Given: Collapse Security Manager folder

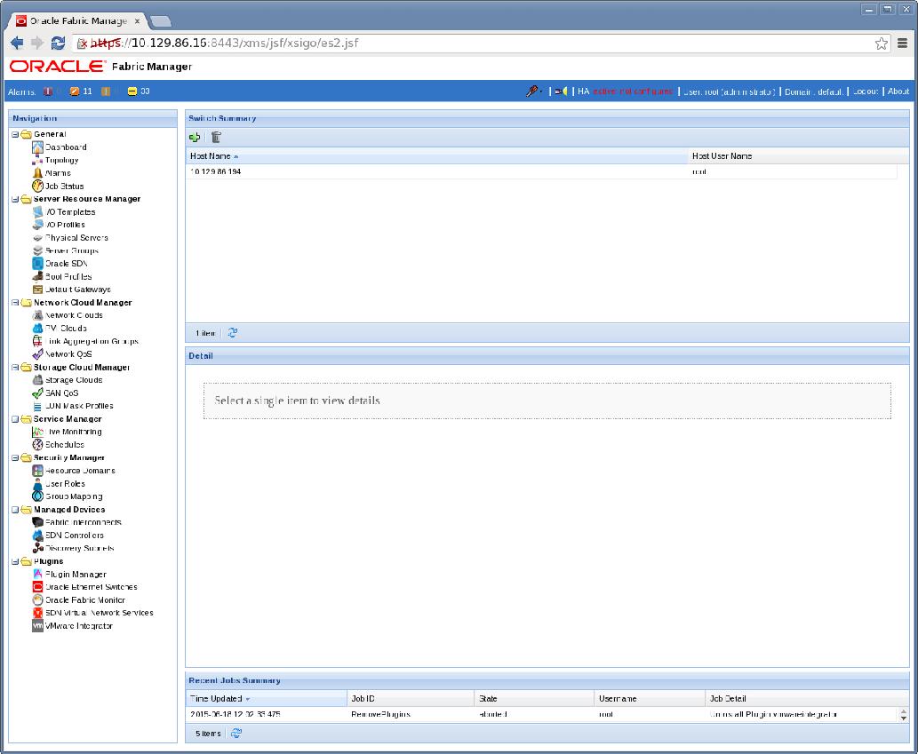Looking at the screenshot, I should tap(15, 458).
